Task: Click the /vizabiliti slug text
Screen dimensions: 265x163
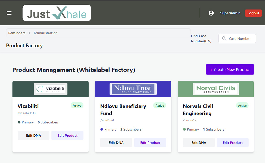Action: tap(27, 113)
